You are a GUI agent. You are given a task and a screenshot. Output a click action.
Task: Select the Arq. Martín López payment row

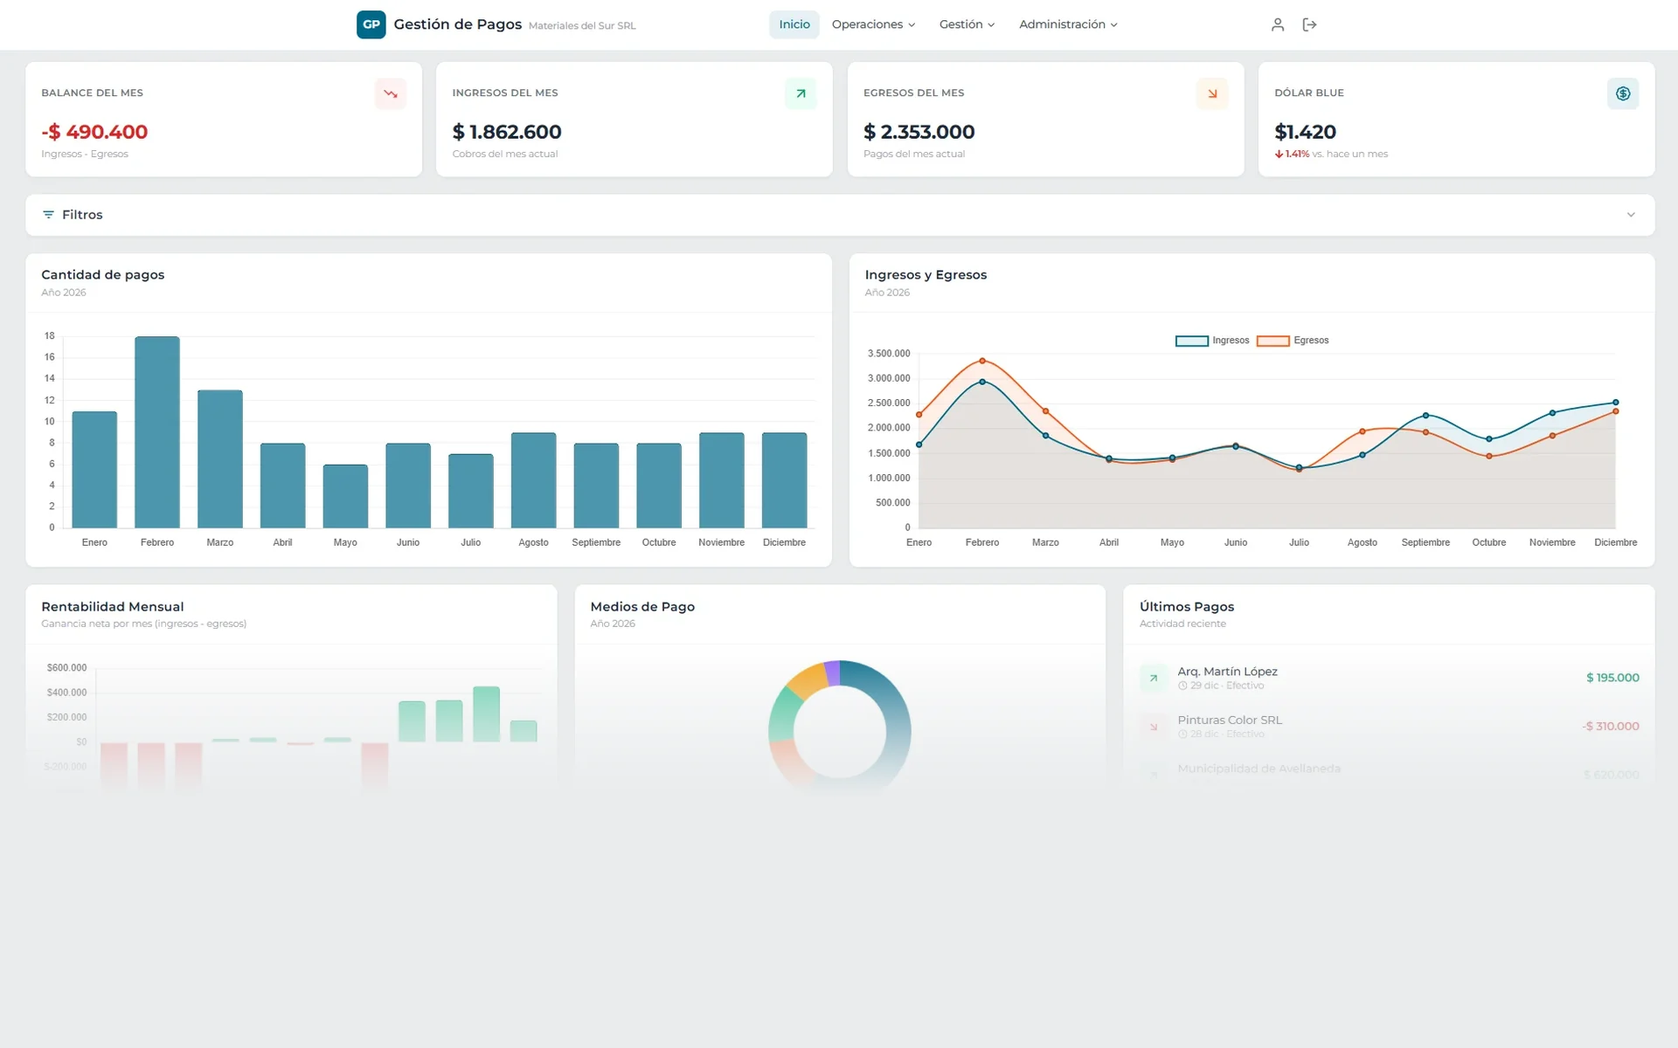pos(1389,678)
